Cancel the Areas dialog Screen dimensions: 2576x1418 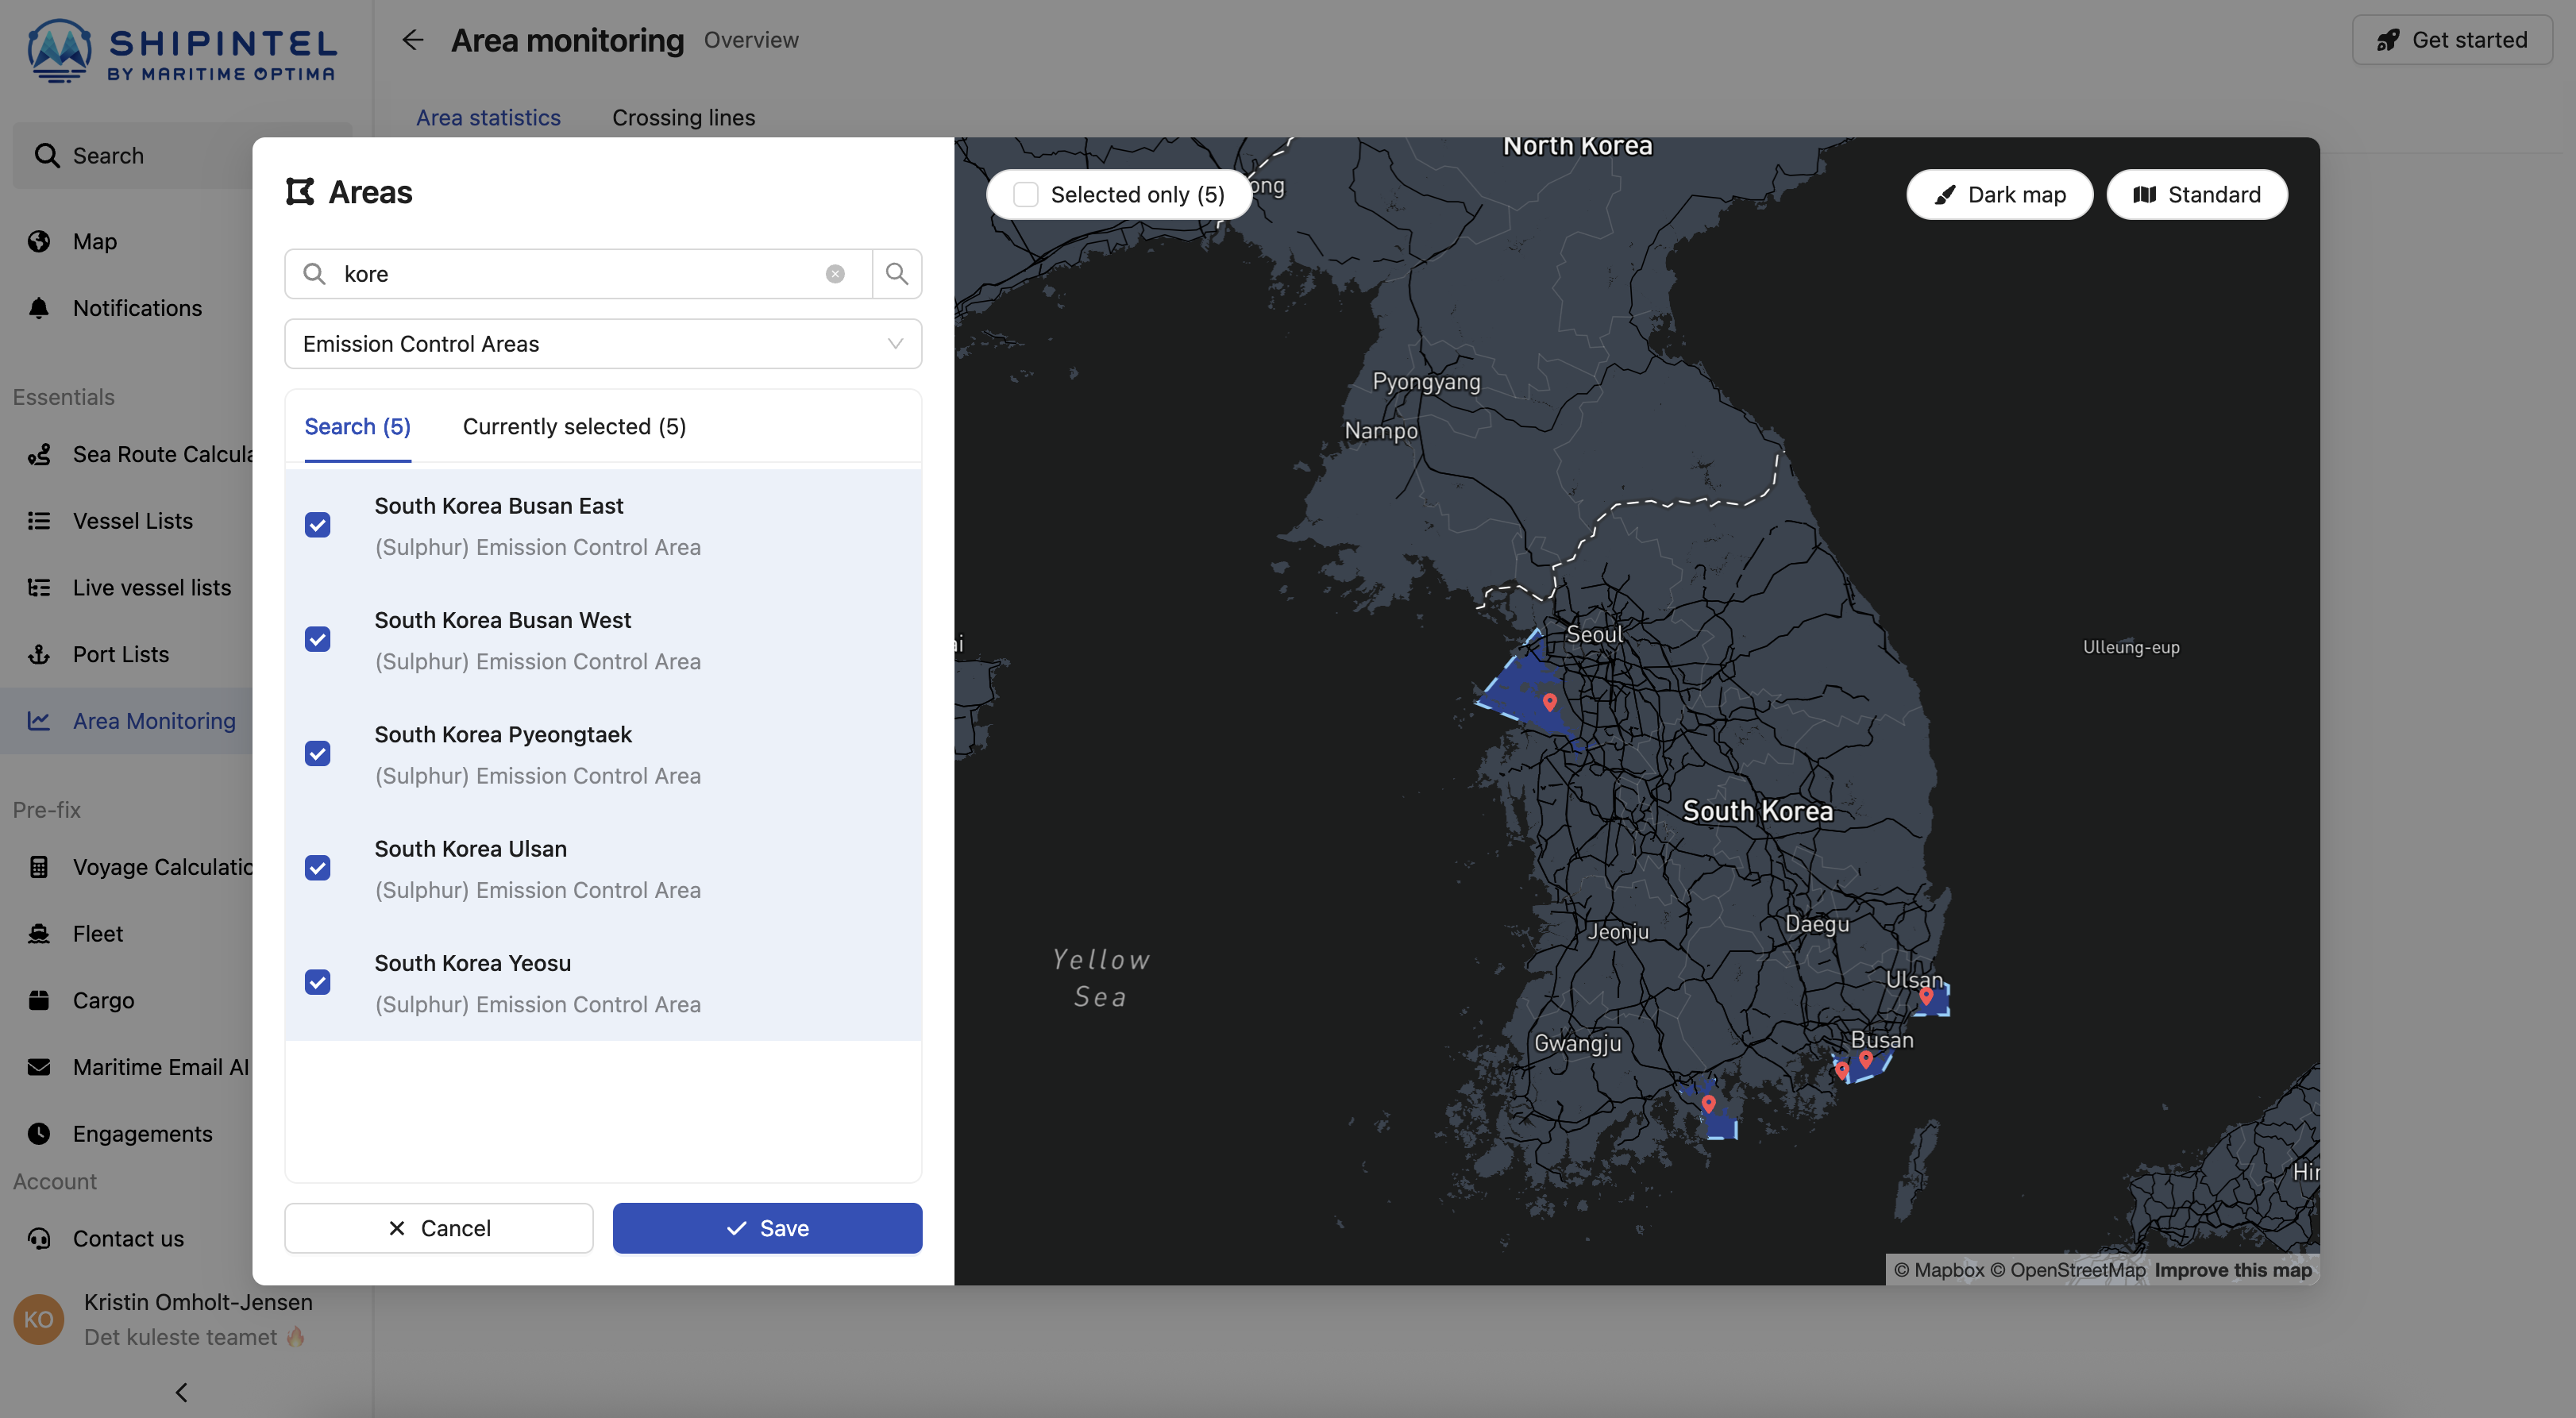(x=438, y=1228)
